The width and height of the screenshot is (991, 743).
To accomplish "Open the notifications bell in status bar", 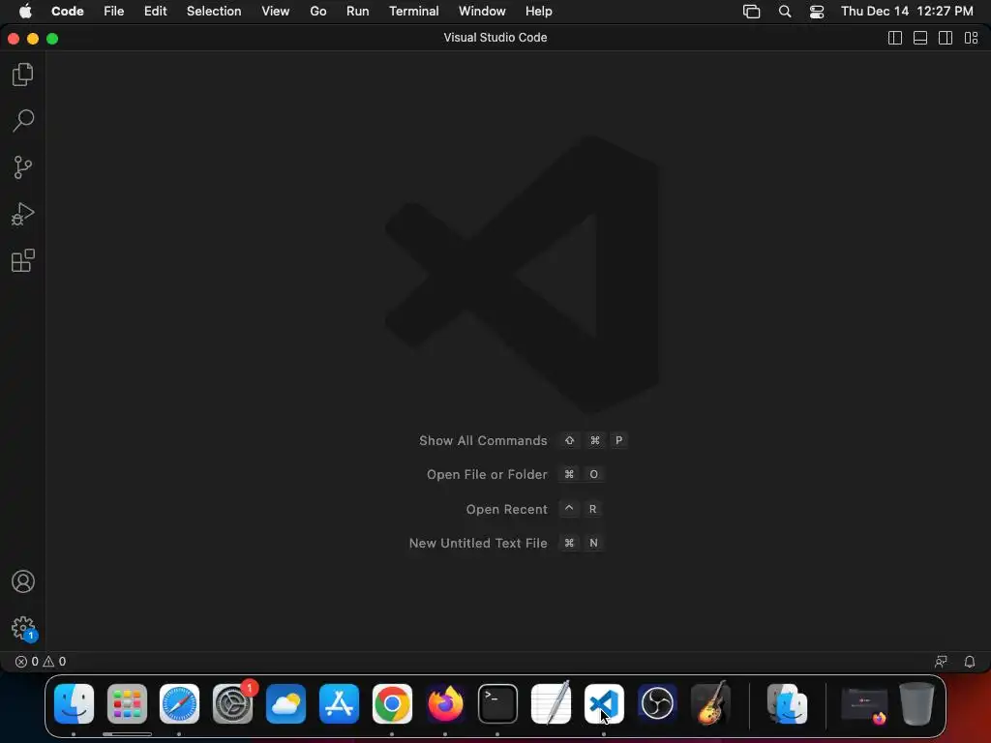I will [970, 662].
